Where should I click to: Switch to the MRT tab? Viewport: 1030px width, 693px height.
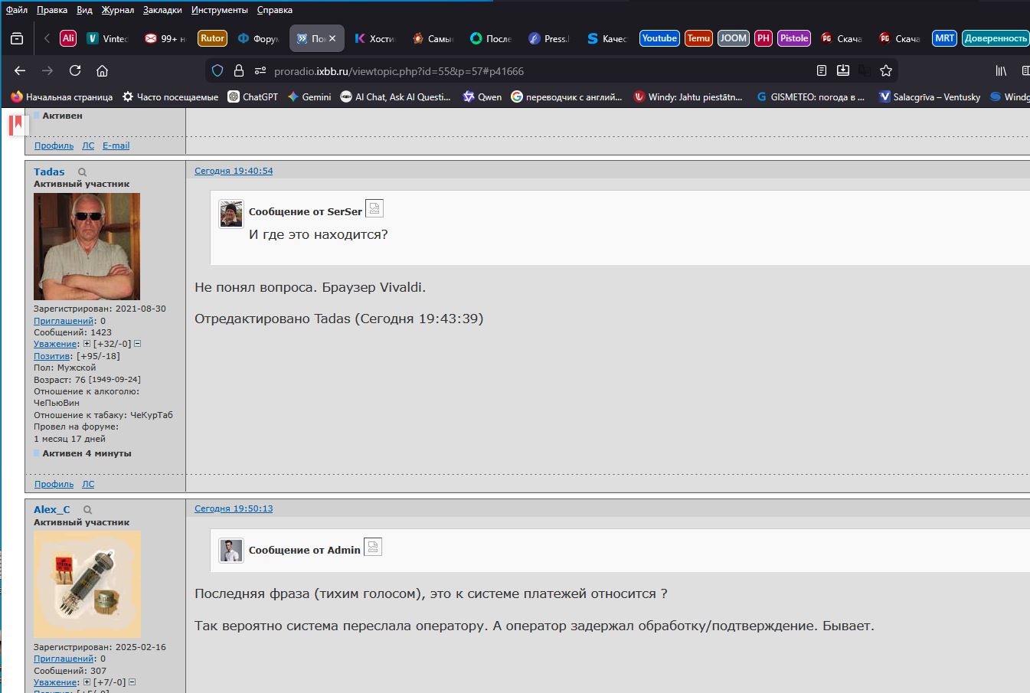(x=944, y=38)
